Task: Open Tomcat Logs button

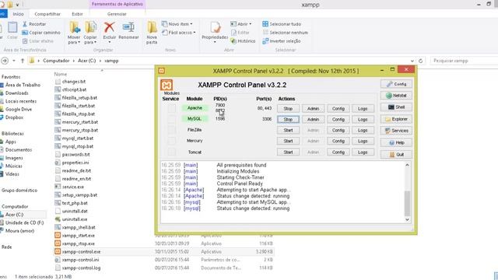Action: (x=363, y=152)
